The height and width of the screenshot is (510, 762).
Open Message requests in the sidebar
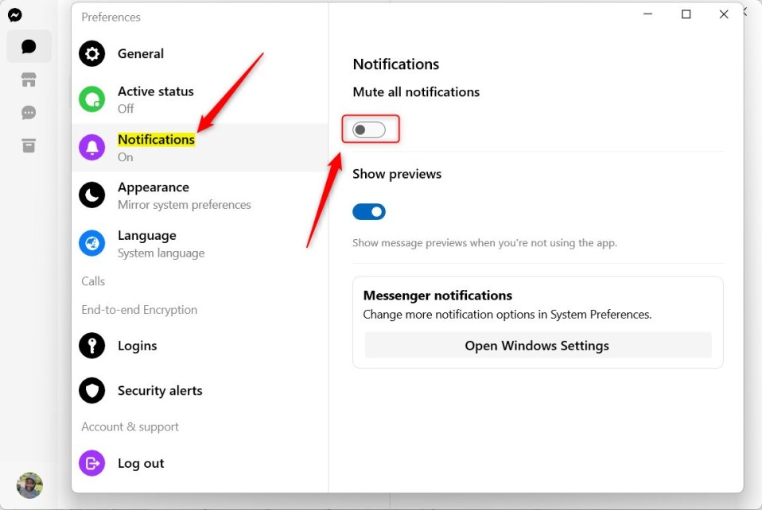pos(29,112)
